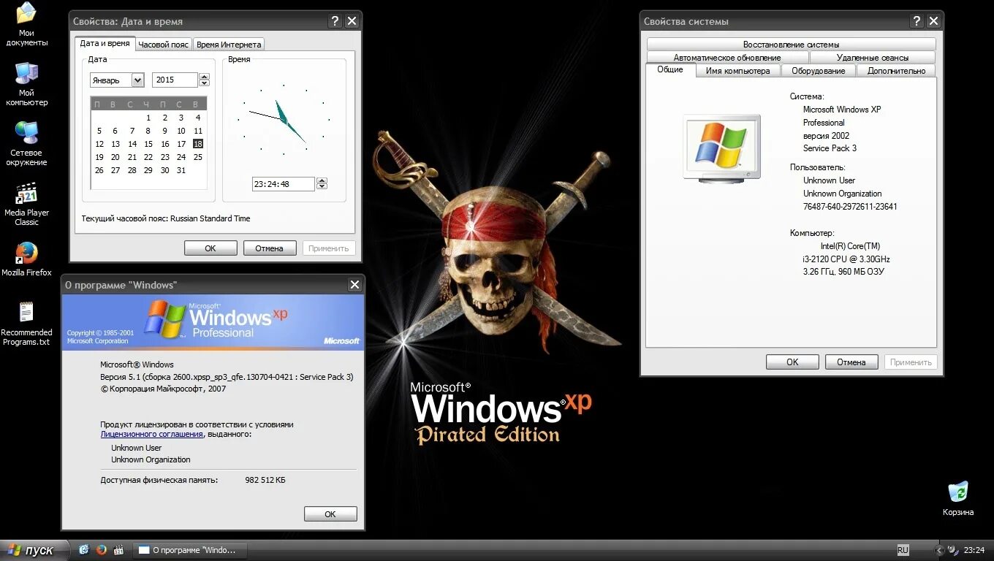Select the Mozilla Firefox desktop icon

click(x=26, y=259)
